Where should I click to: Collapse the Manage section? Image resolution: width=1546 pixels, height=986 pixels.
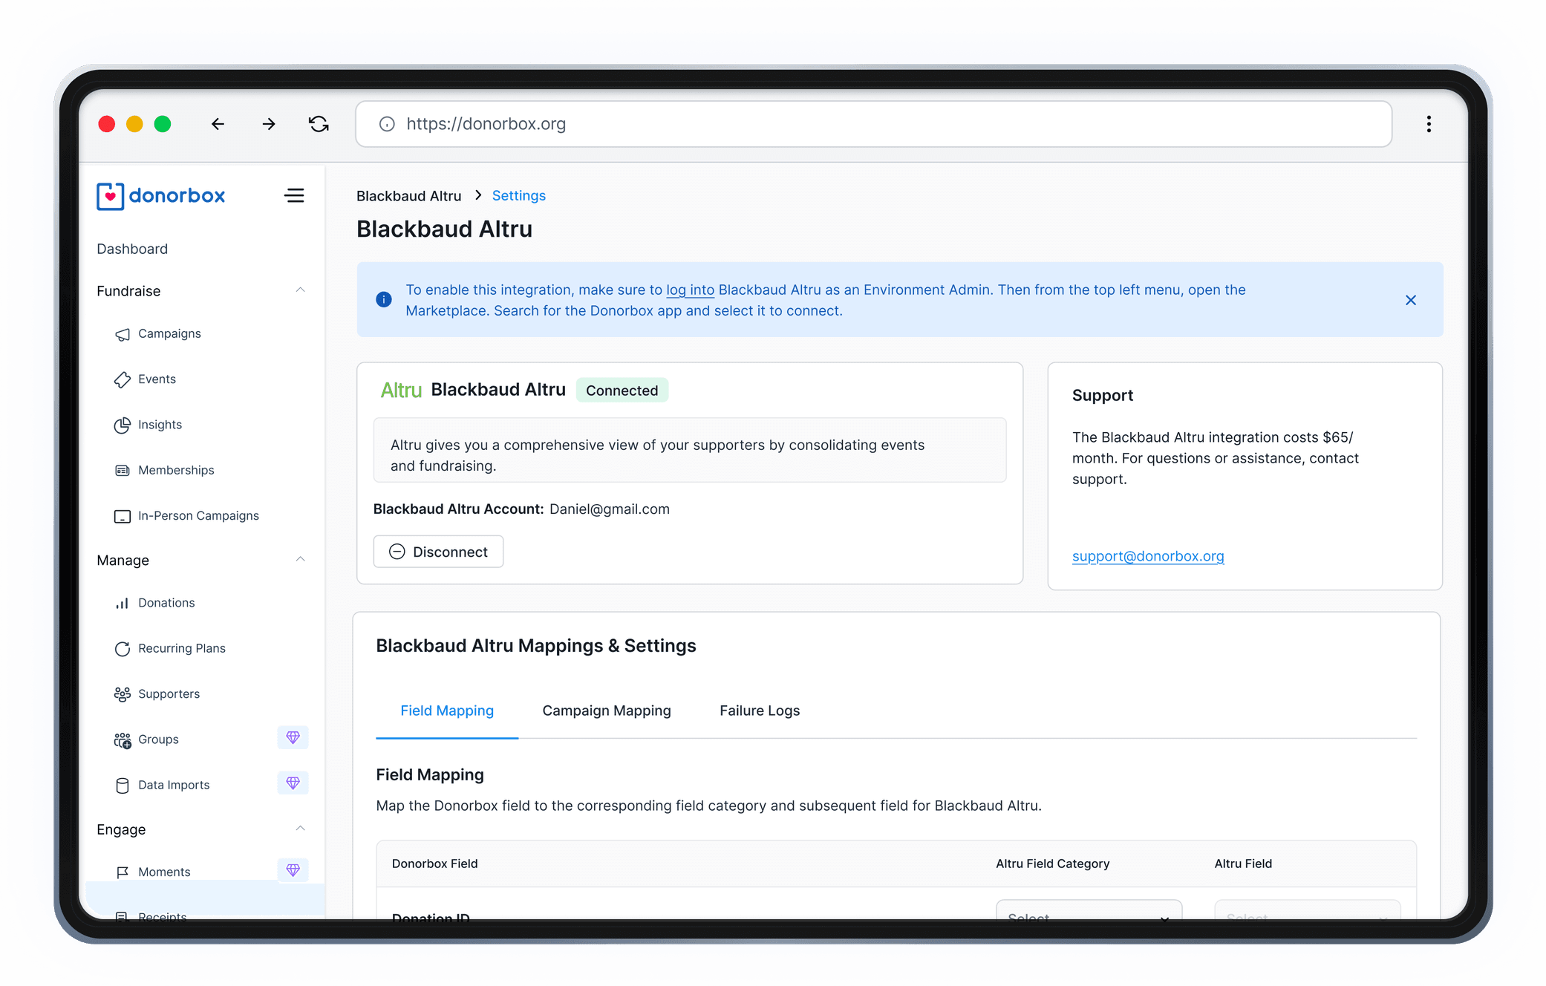click(x=300, y=560)
